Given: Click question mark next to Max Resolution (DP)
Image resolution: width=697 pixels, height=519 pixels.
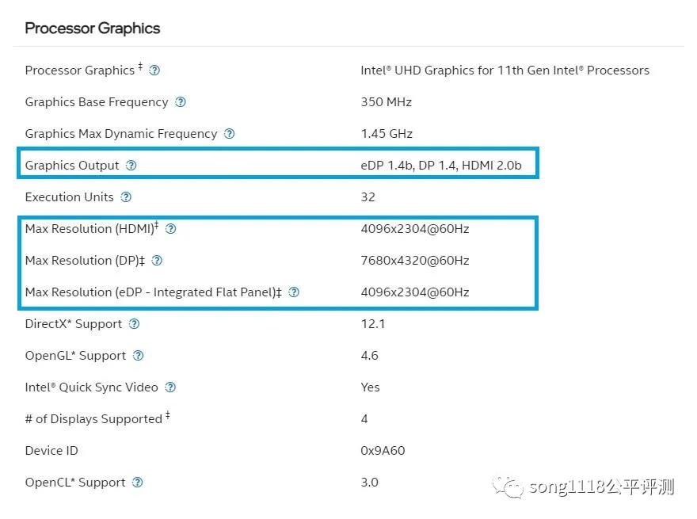Looking at the screenshot, I should click(x=157, y=261).
